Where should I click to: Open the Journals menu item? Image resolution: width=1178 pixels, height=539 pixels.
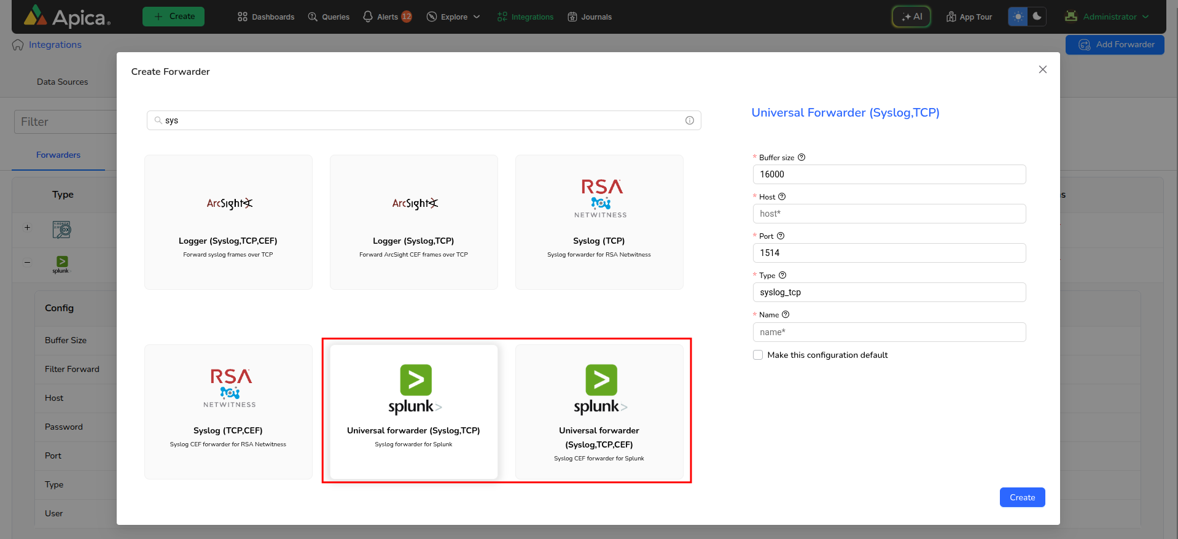(589, 17)
